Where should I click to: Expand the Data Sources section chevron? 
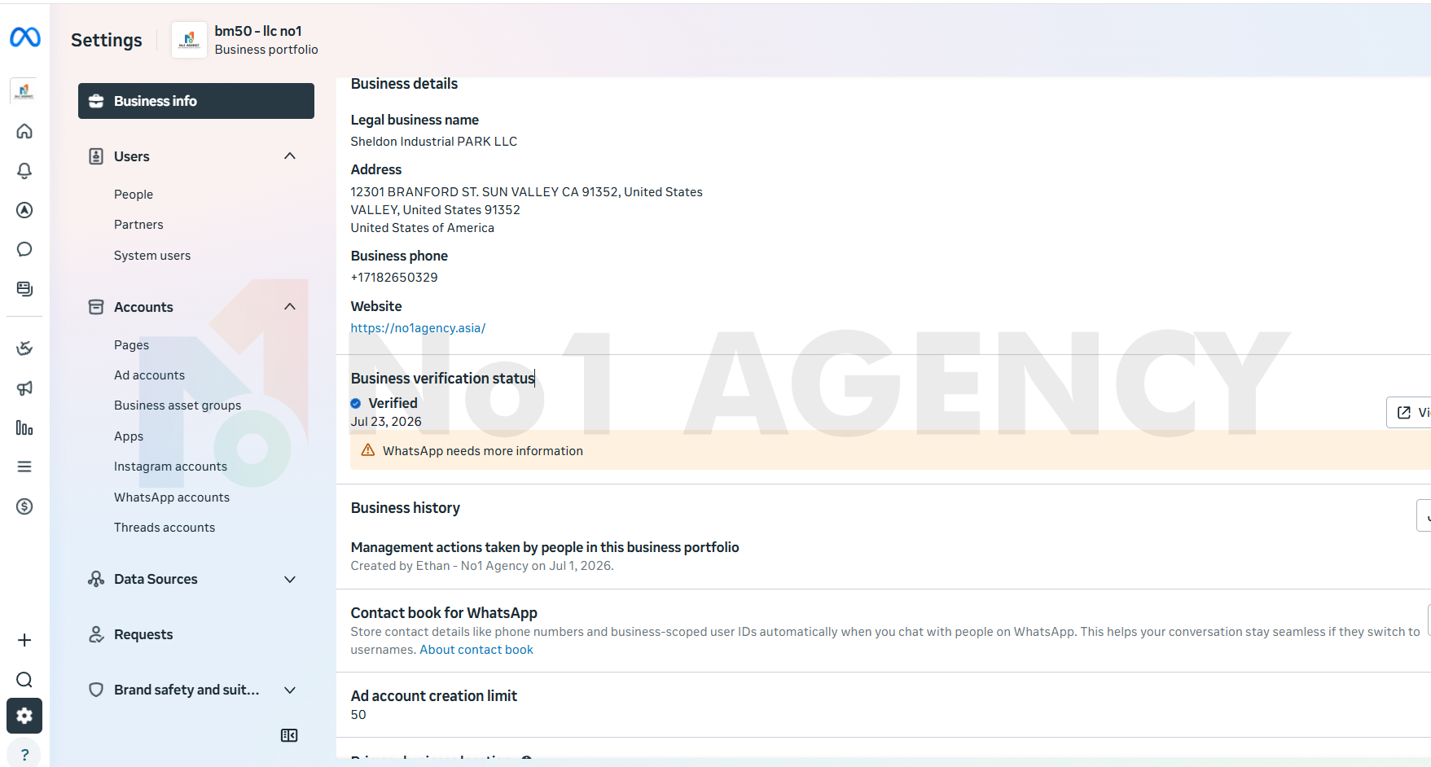[x=290, y=579]
